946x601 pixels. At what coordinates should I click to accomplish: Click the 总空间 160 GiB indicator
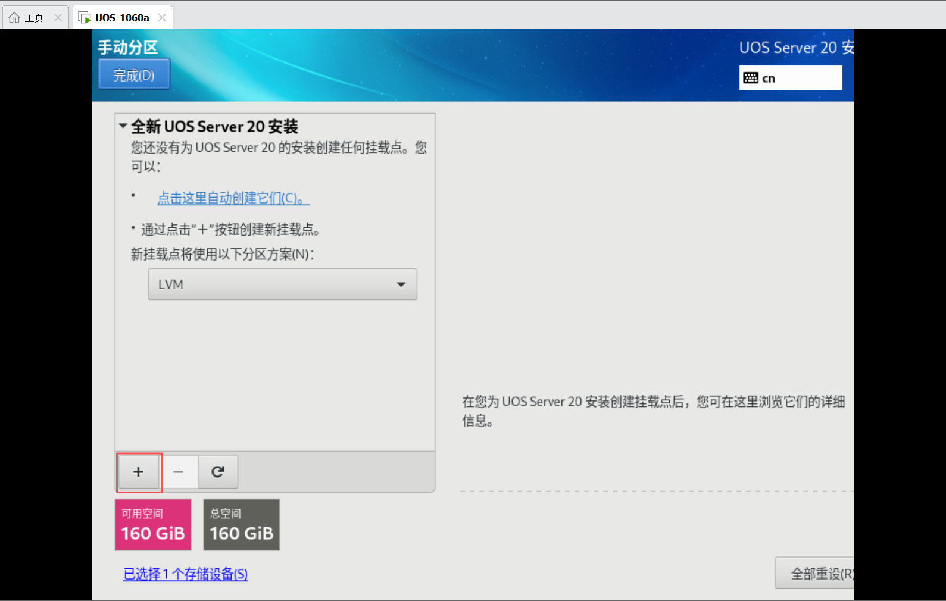tap(242, 525)
